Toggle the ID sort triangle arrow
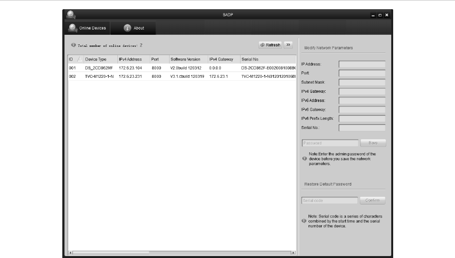 pos(80,59)
